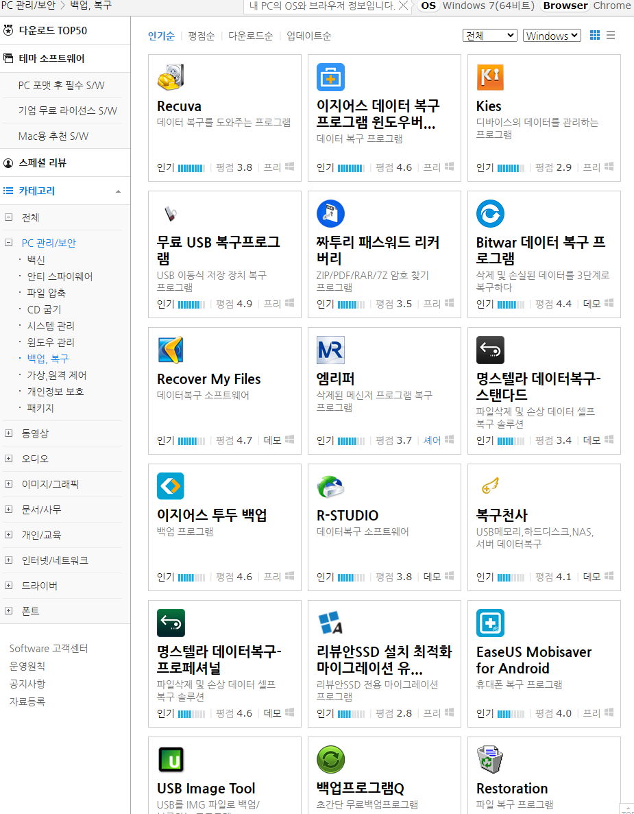Select 백신 subcategory

(x=36, y=260)
